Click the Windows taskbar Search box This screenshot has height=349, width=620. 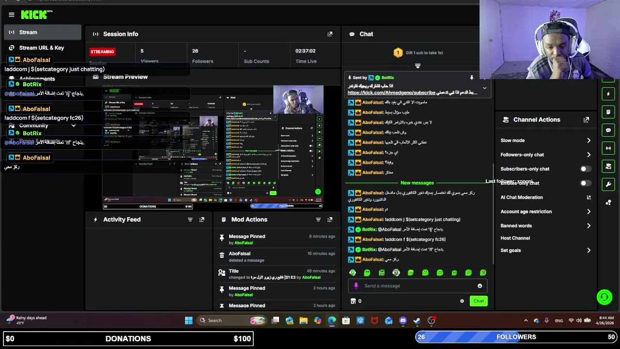click(232, 320)
